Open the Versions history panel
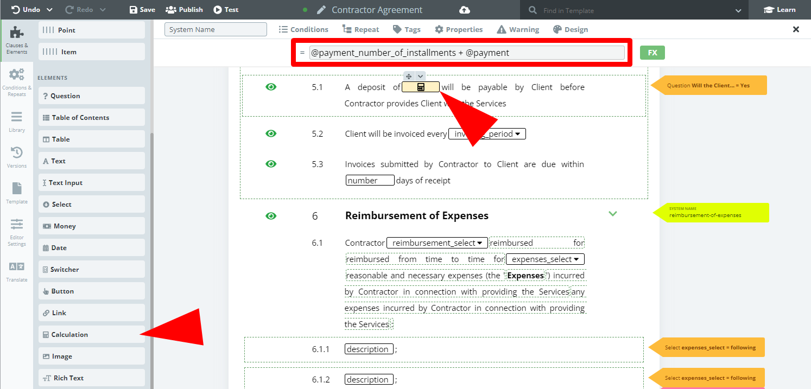The width and height of the screenshot is (811, 389). [17, 158]
